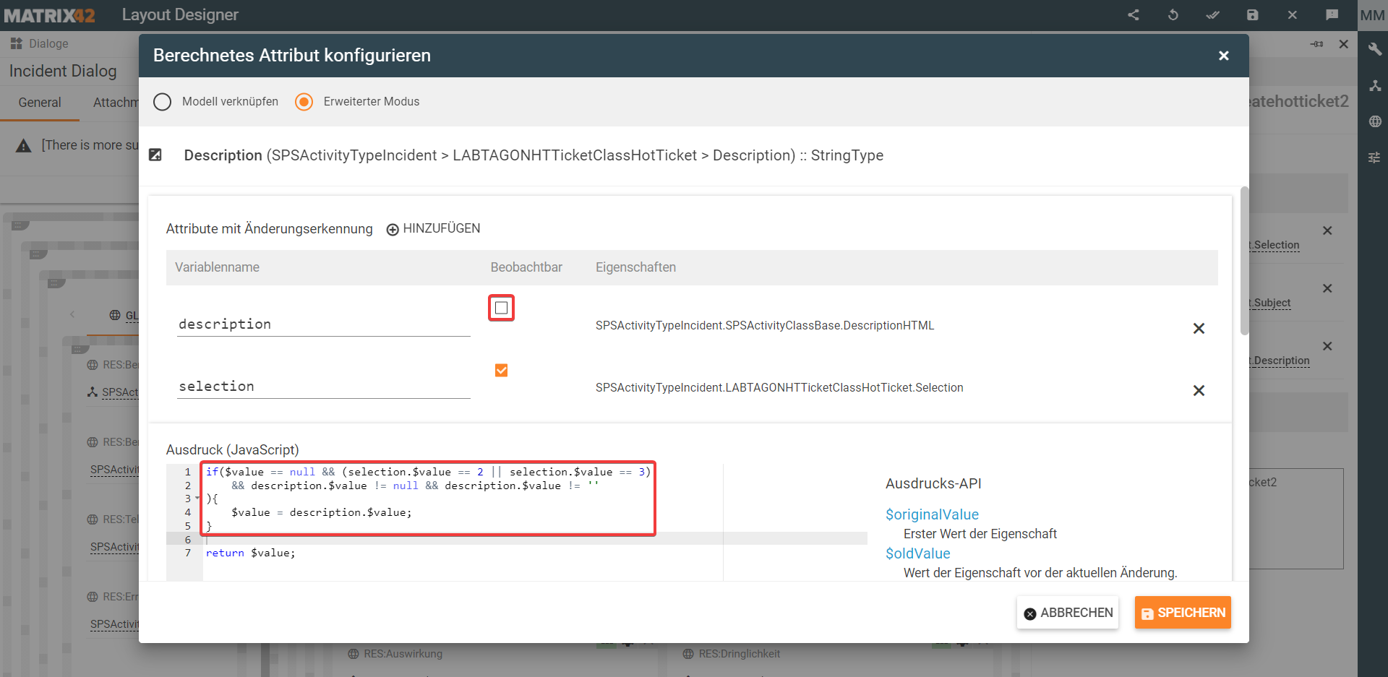Click the $oldValue API link

pyautogui.click(x=917, y=553)
